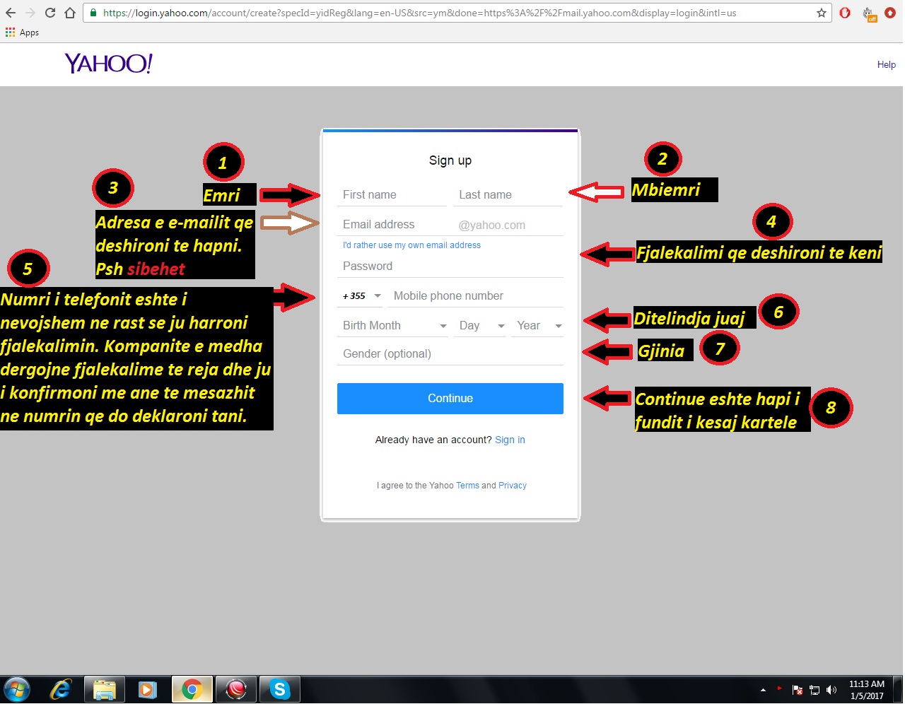Screen dimensions: 905x704
Task: Open the +355 country code dropdown
Action: click(360, 296)
